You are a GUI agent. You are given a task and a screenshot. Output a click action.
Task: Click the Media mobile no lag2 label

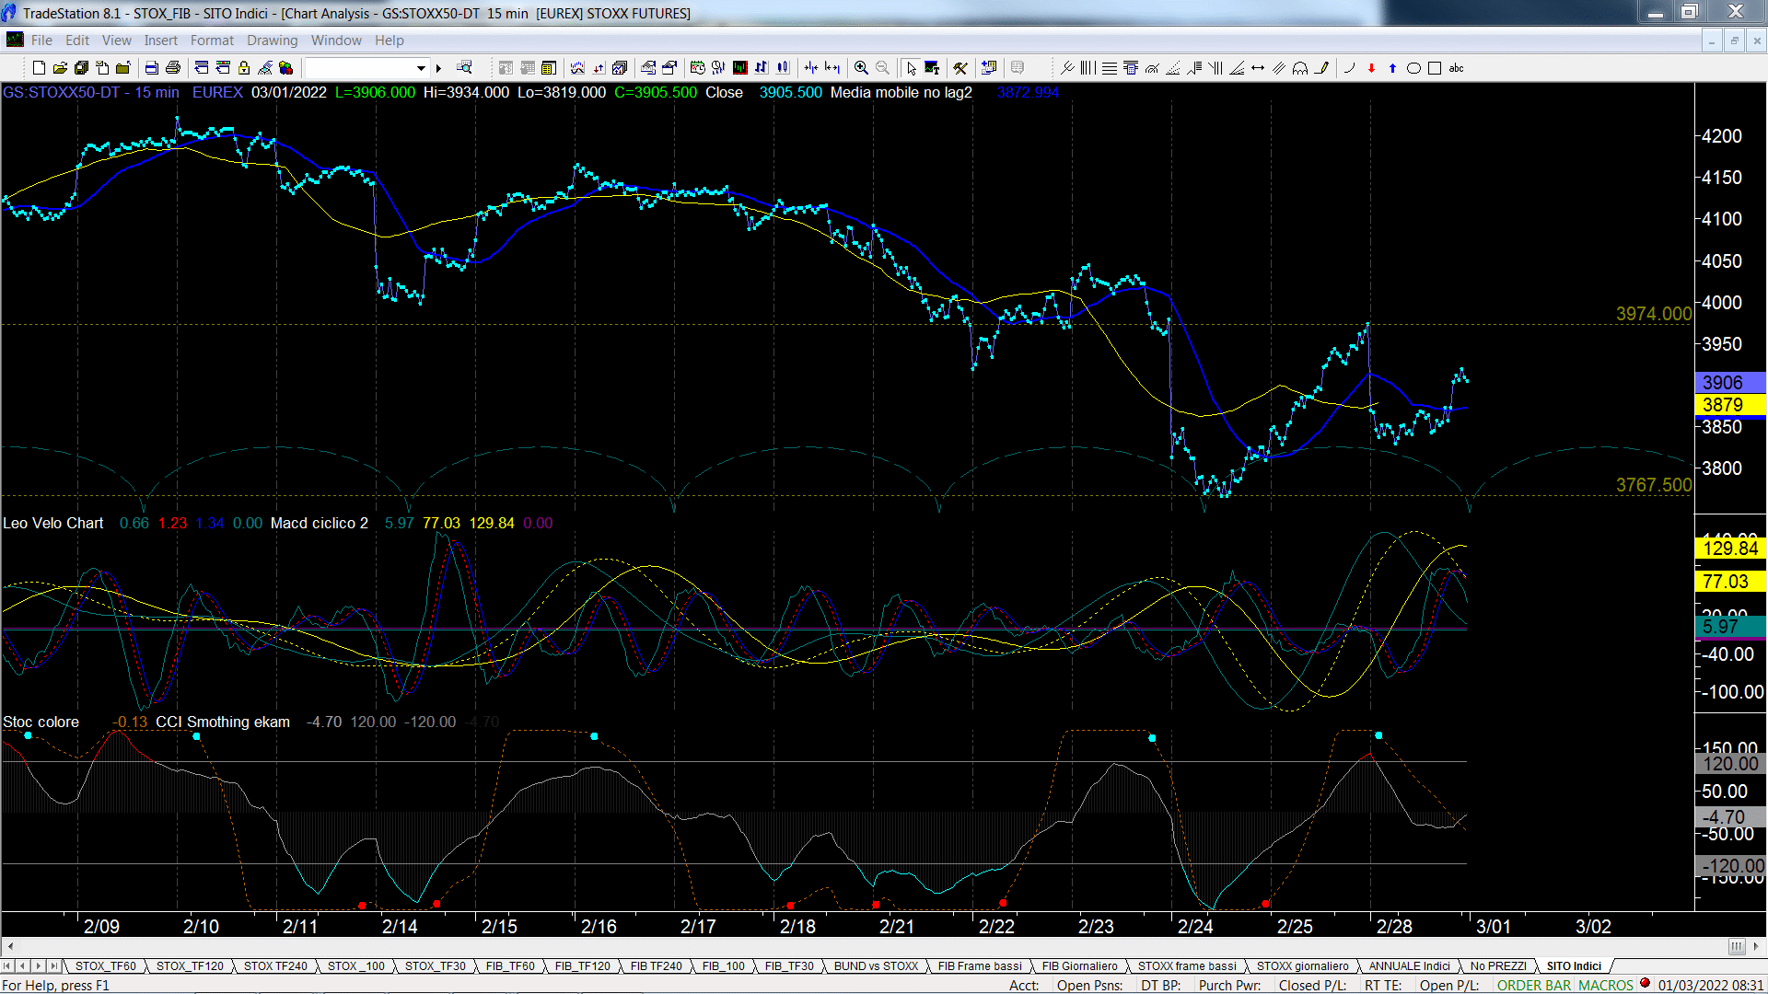tap(901, 92)
